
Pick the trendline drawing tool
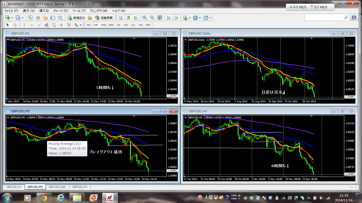point(39,25)
